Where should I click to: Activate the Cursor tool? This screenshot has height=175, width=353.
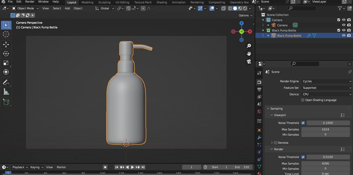pos(6,34)
